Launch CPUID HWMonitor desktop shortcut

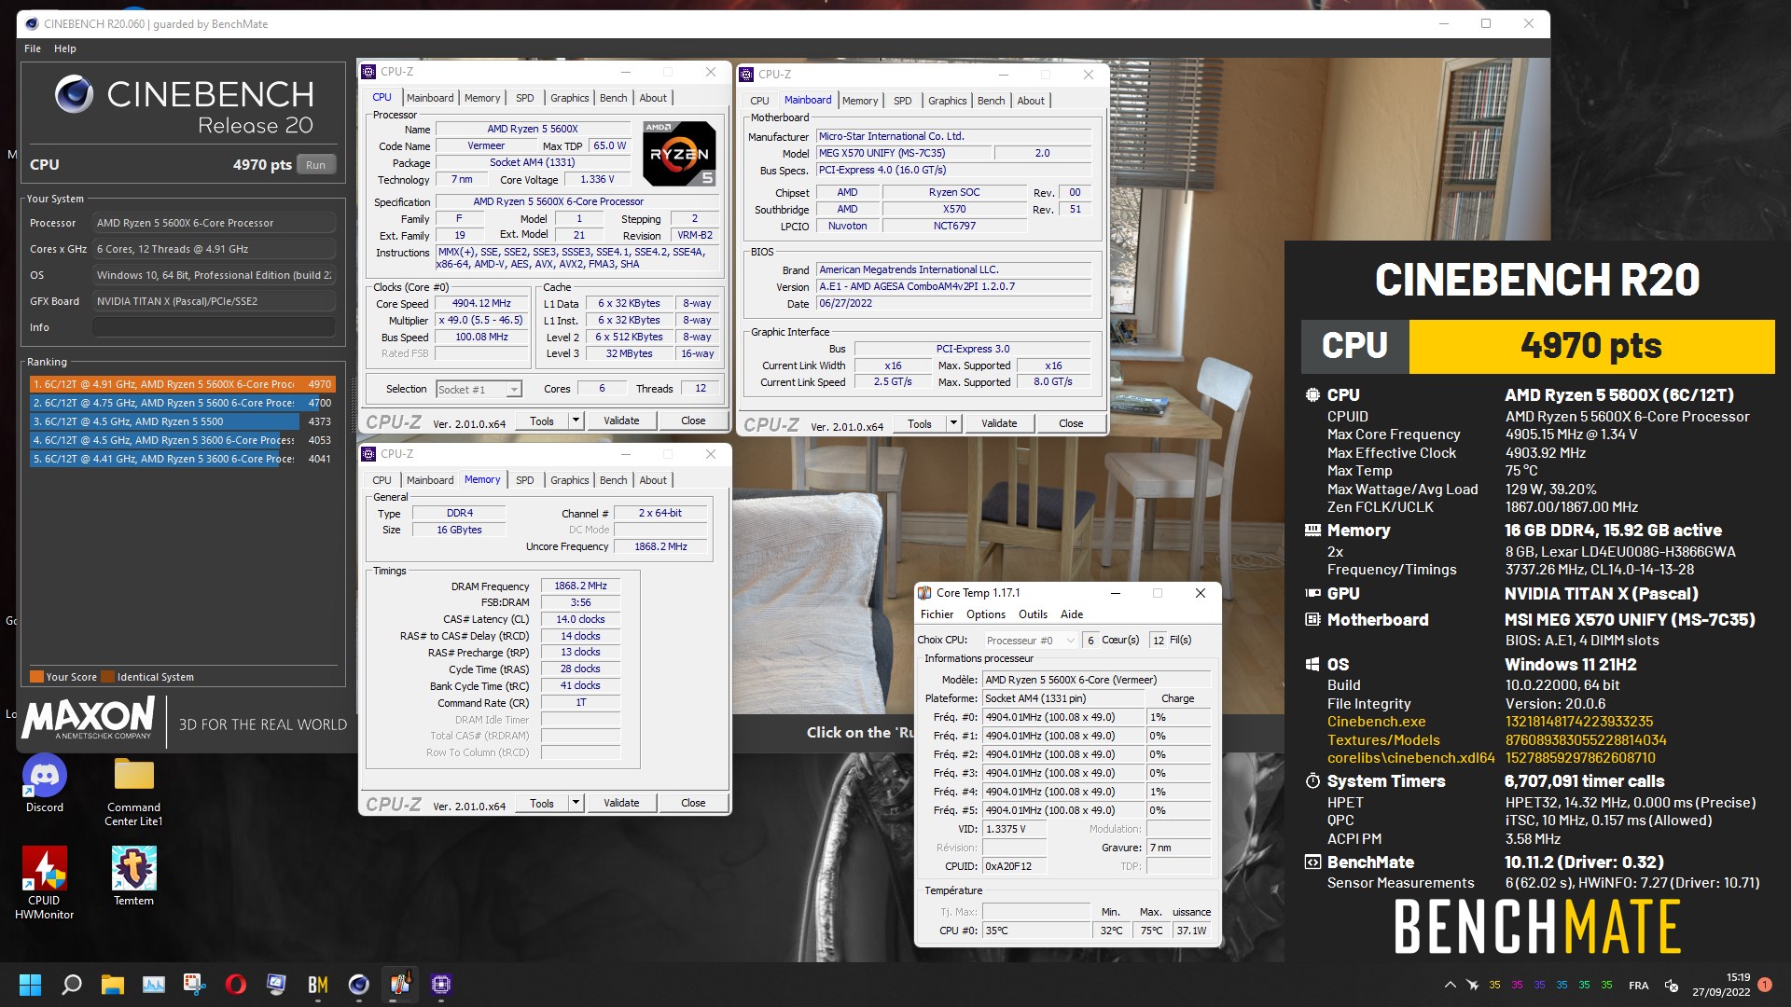click(x=45, y=883)
